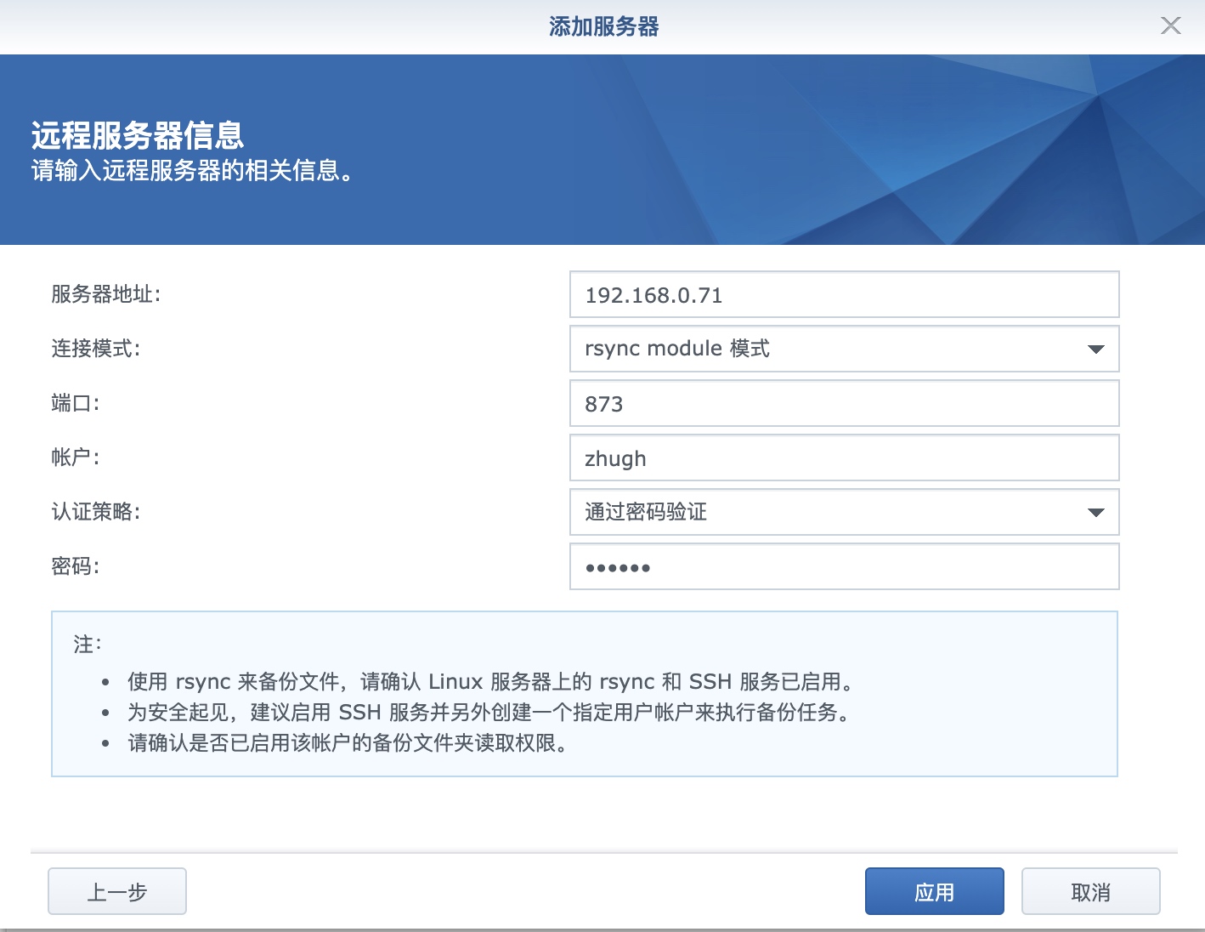The image size is (1205, 932).
Task: Click the 端口 label
Action: pos(76,403)
